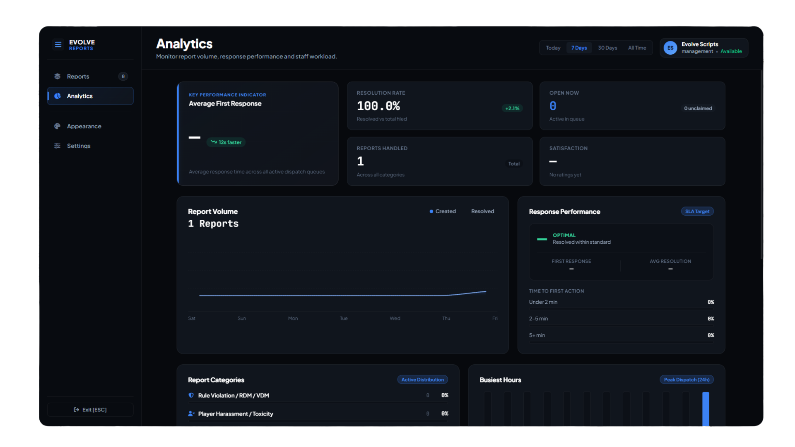Open Appearance via the palette icon

(x=58, y=126)
